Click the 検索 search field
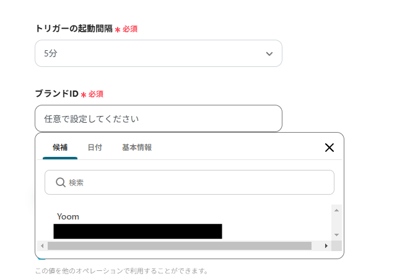This screenshot has width=397, height=279. (190, 182)
